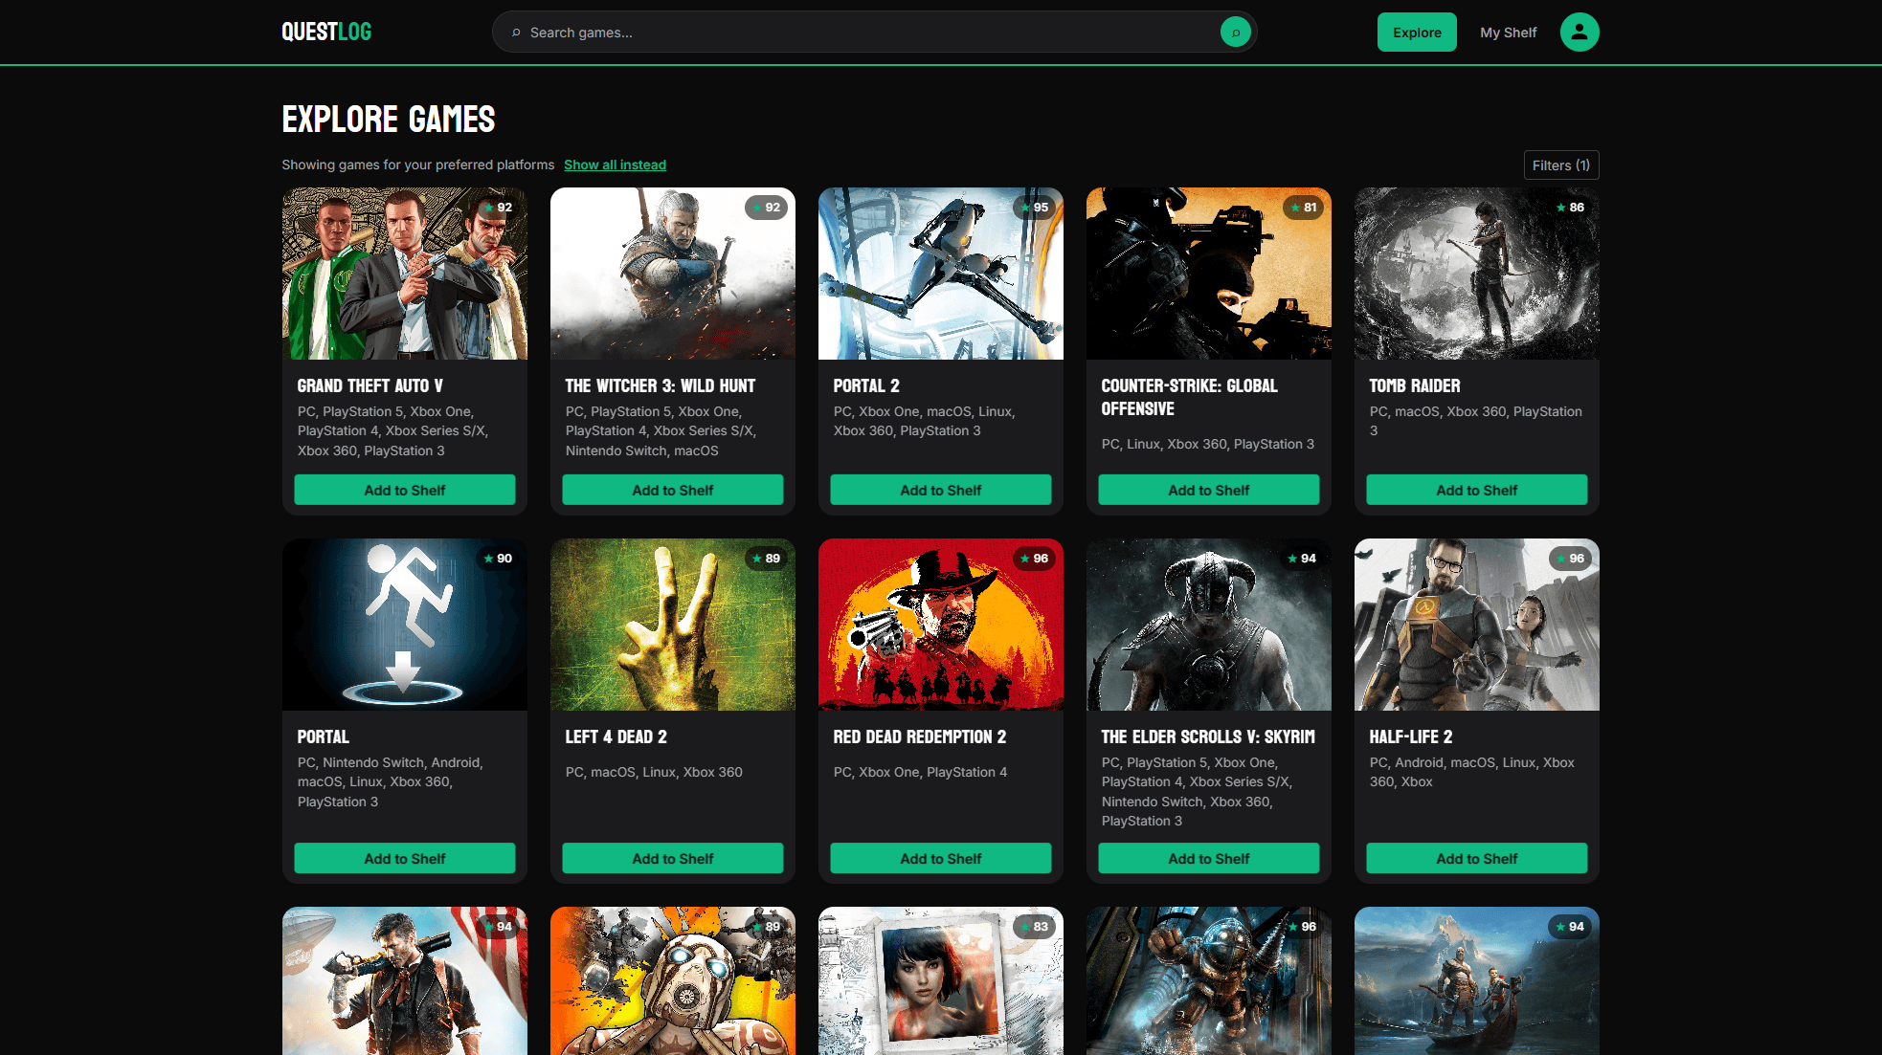
Task: Click the green search submit icon
Action: tap(1235, 33)
